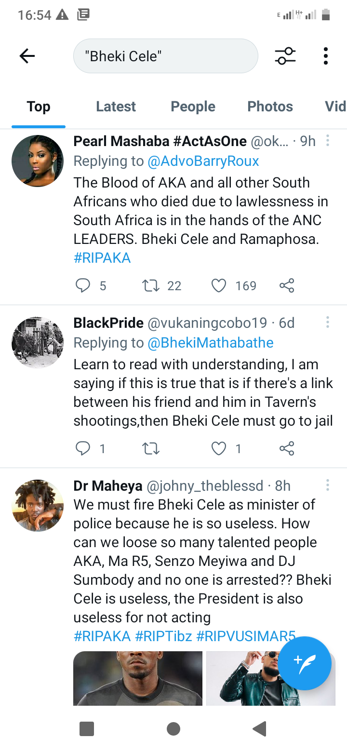
Task: Click the "Bheki Cele" search field
Action: [x=165, y=56]
